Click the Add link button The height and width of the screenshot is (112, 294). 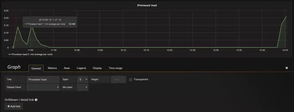14,106
